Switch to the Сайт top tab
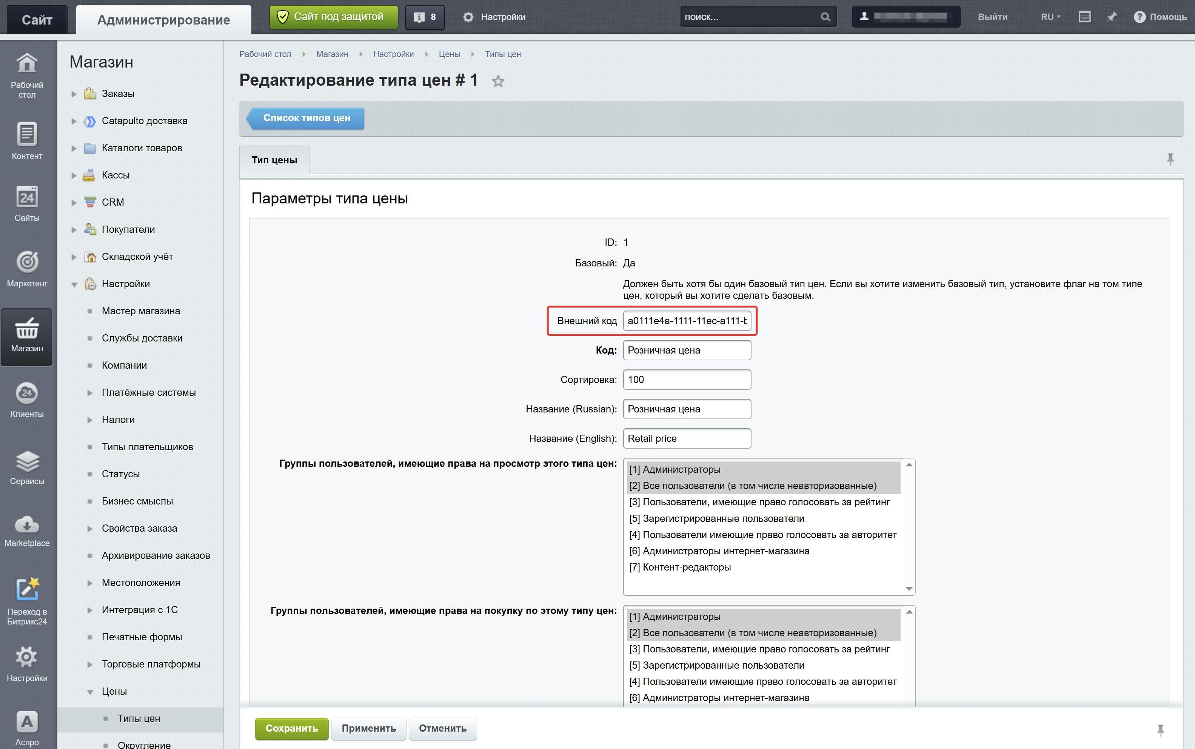 point(37,20)
